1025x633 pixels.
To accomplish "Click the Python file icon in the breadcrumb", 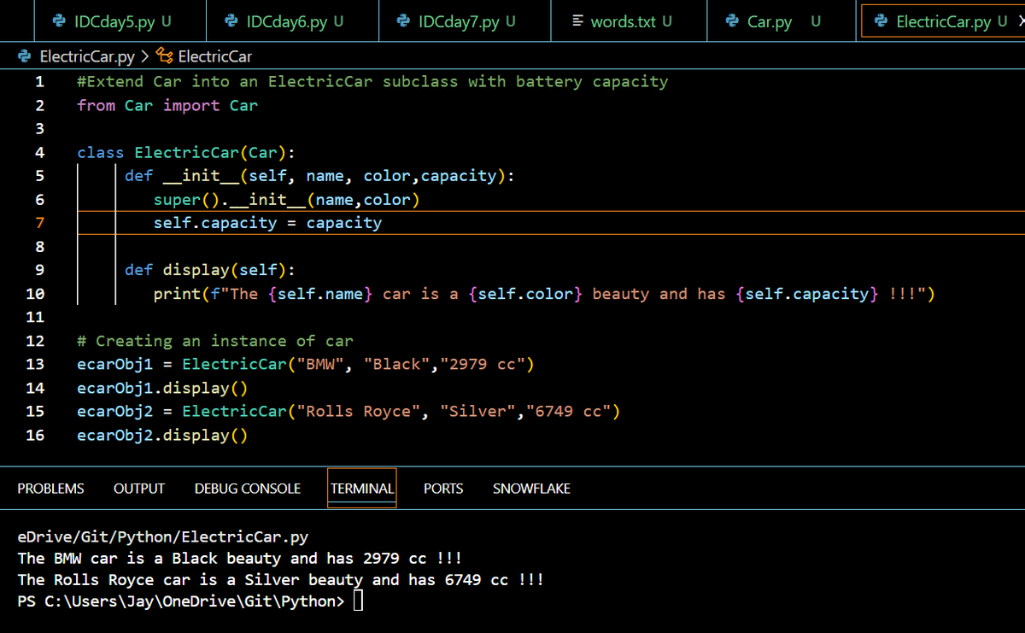I will pyautogui.click(x=25, y=57).
